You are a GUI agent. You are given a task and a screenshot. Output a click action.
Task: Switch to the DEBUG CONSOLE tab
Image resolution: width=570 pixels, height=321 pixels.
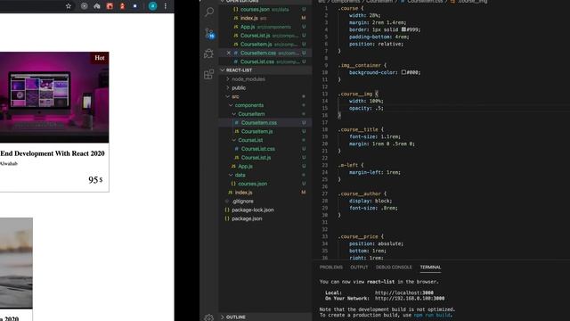click(x=394, y=267)
